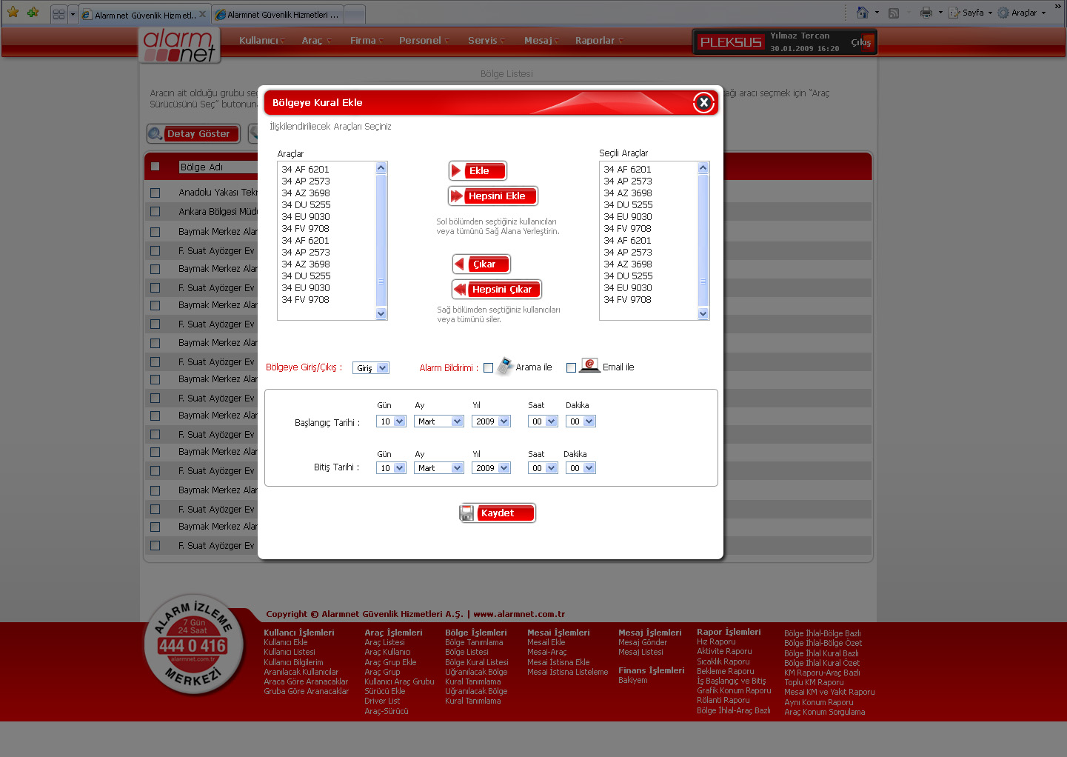This screenshot has width=1067, height=757.
Task: Open Bitiş Tarihi Gün dropdown
Action: (392, 468)
